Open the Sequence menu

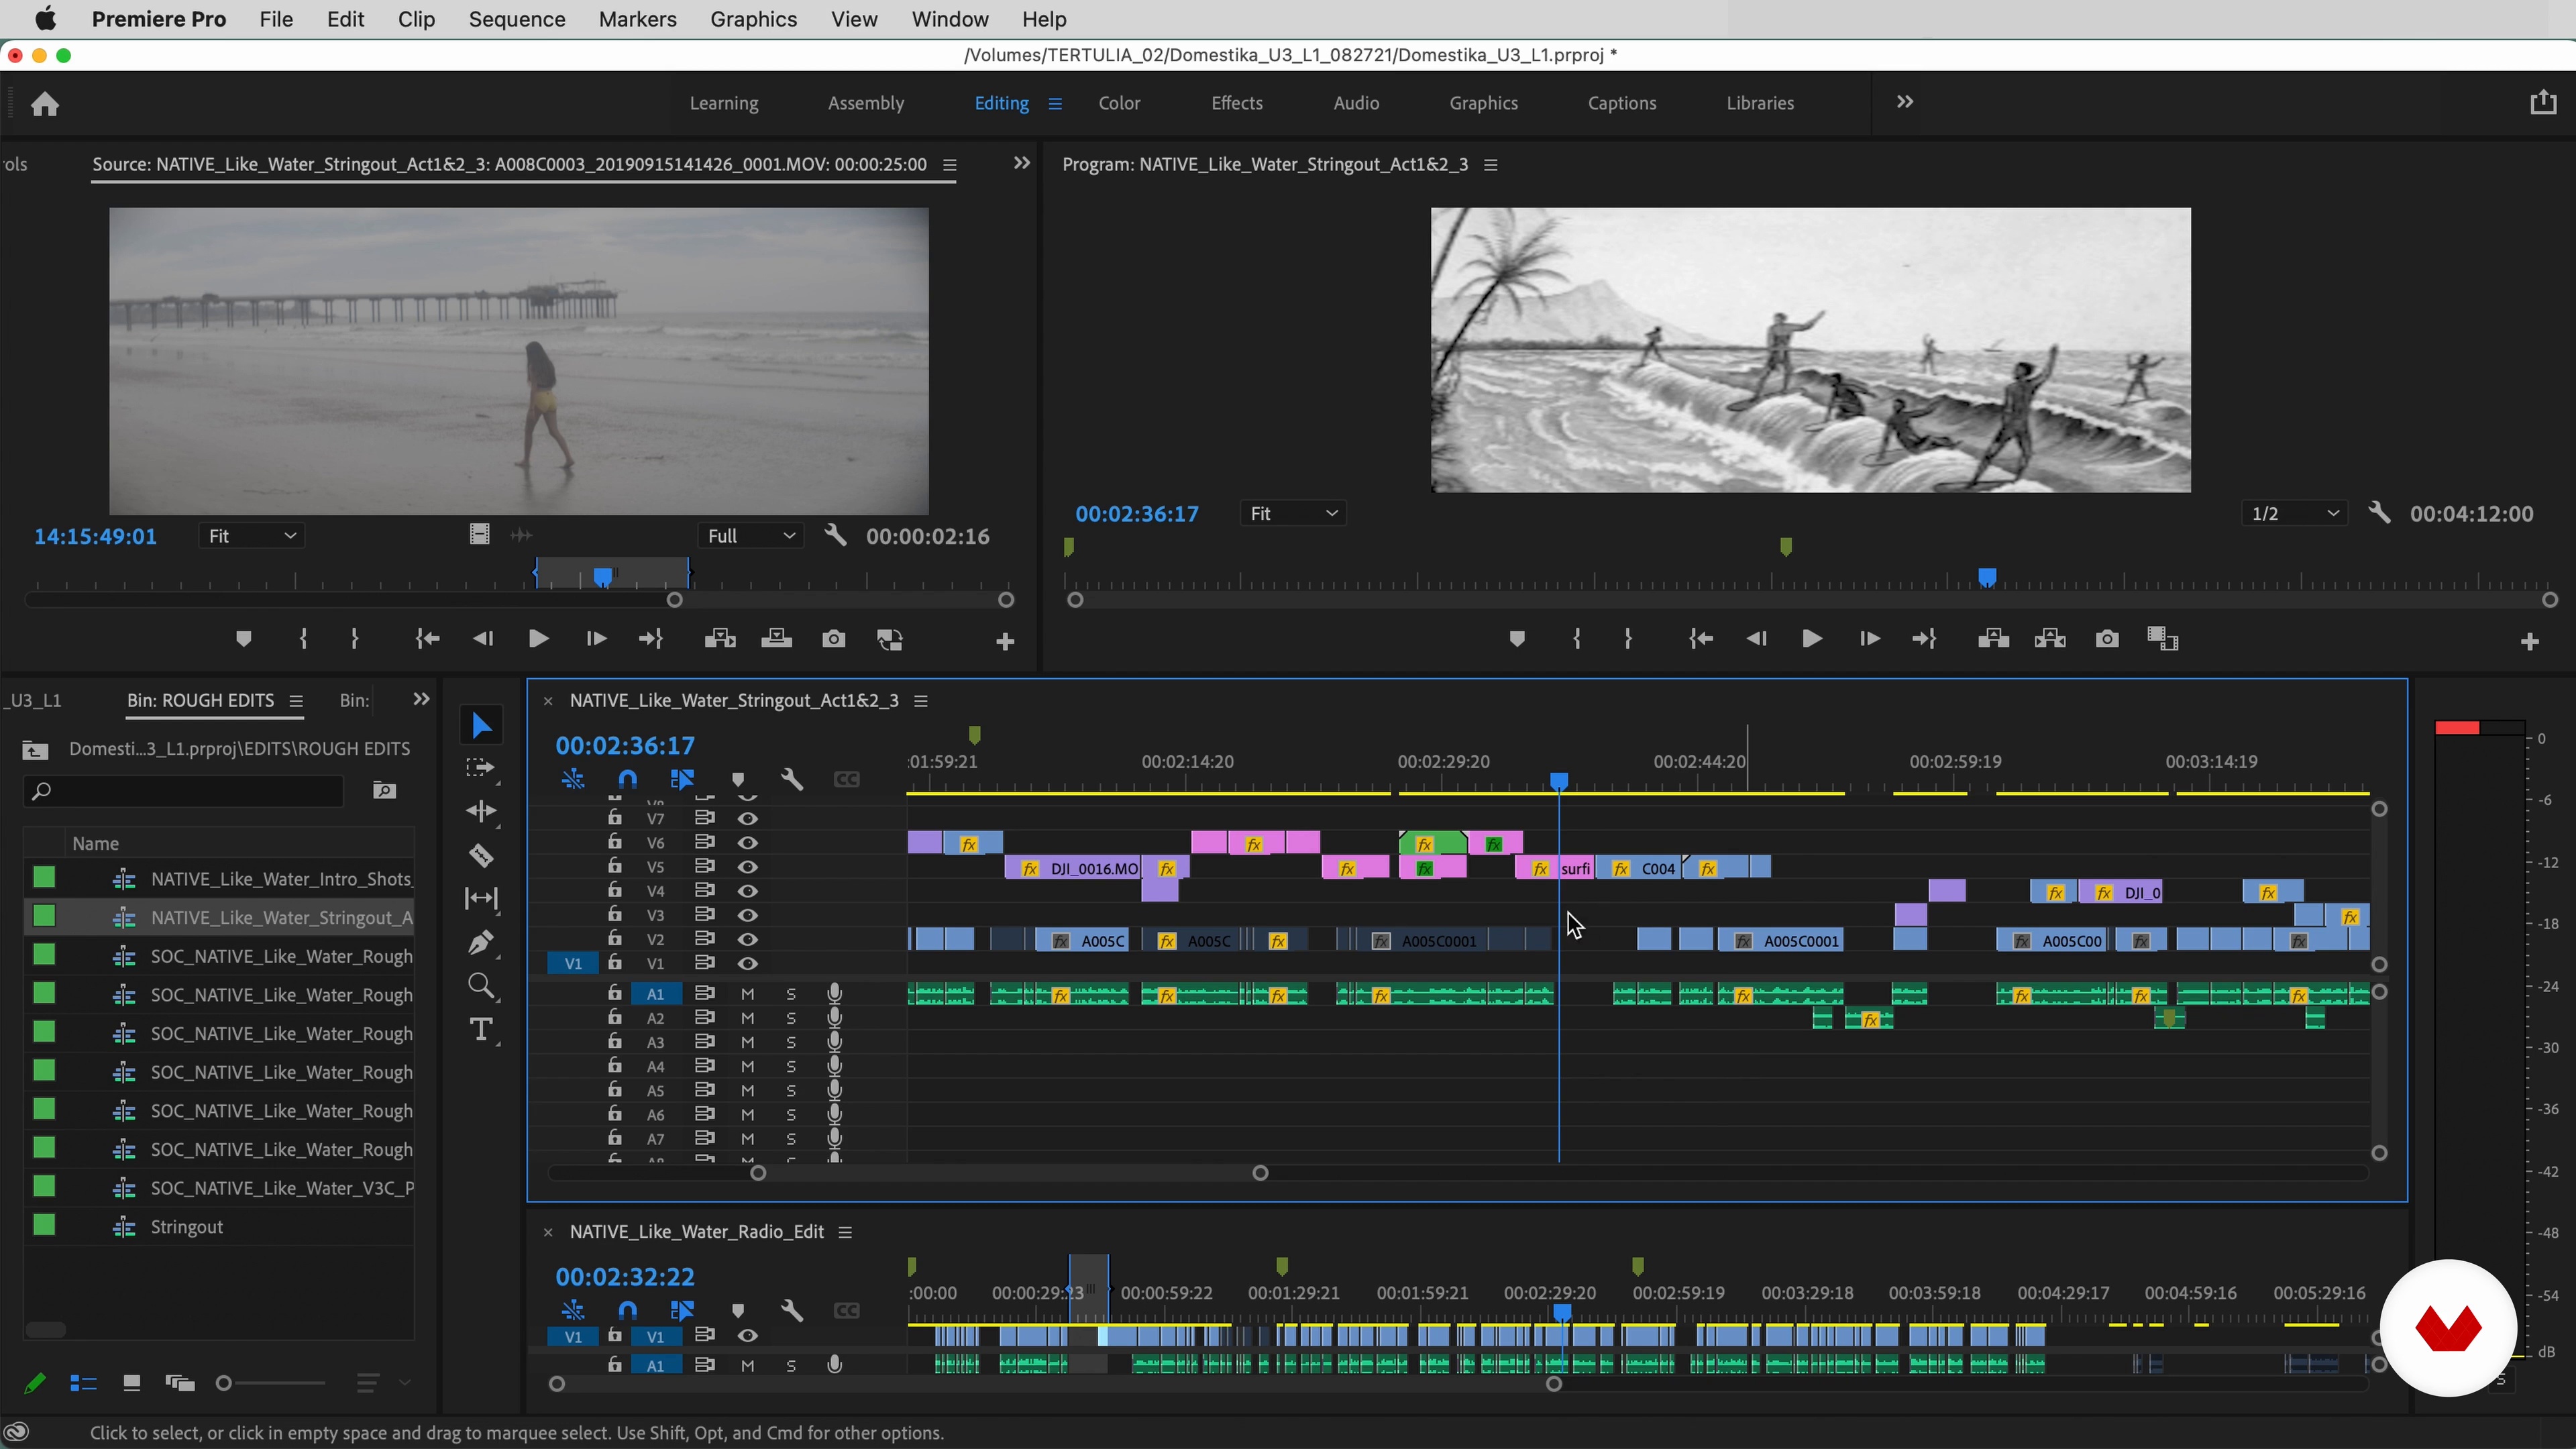point(517,19)
